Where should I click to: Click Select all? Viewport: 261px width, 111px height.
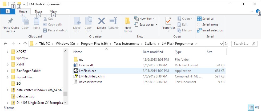pos(206,19)
